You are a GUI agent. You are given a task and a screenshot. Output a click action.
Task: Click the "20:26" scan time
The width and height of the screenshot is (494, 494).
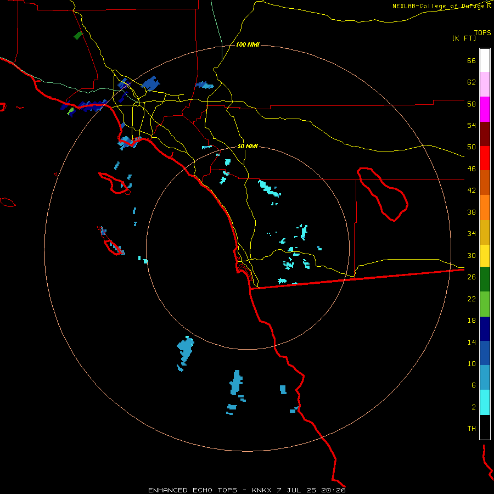tap(333, 490)
